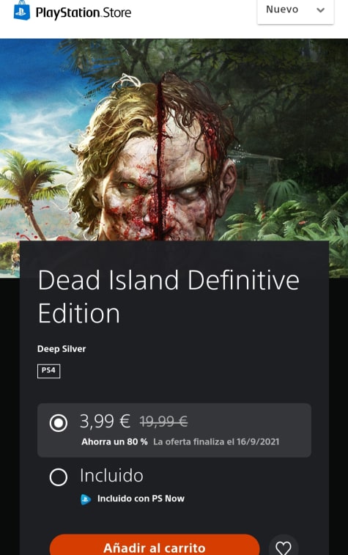Click the Incluido con PS Now label
The width and height of the screenshot is (348, 555).
141,499
